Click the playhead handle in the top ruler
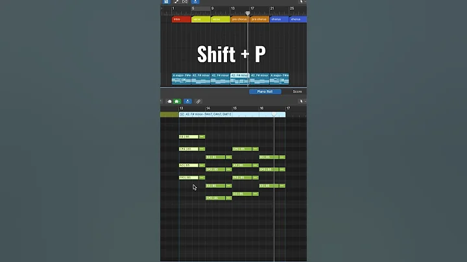The height and width of the screenshot is (262, 467). pyautogui.click(x=248, y=14)
